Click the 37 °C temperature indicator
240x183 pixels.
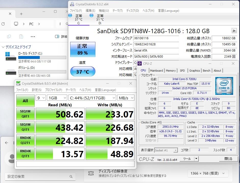point(83,72)
